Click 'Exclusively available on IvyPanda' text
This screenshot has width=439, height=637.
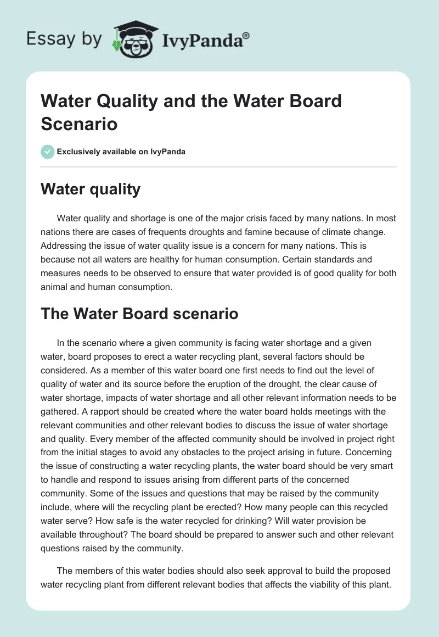pyautogui.click(x=121, y=152)
